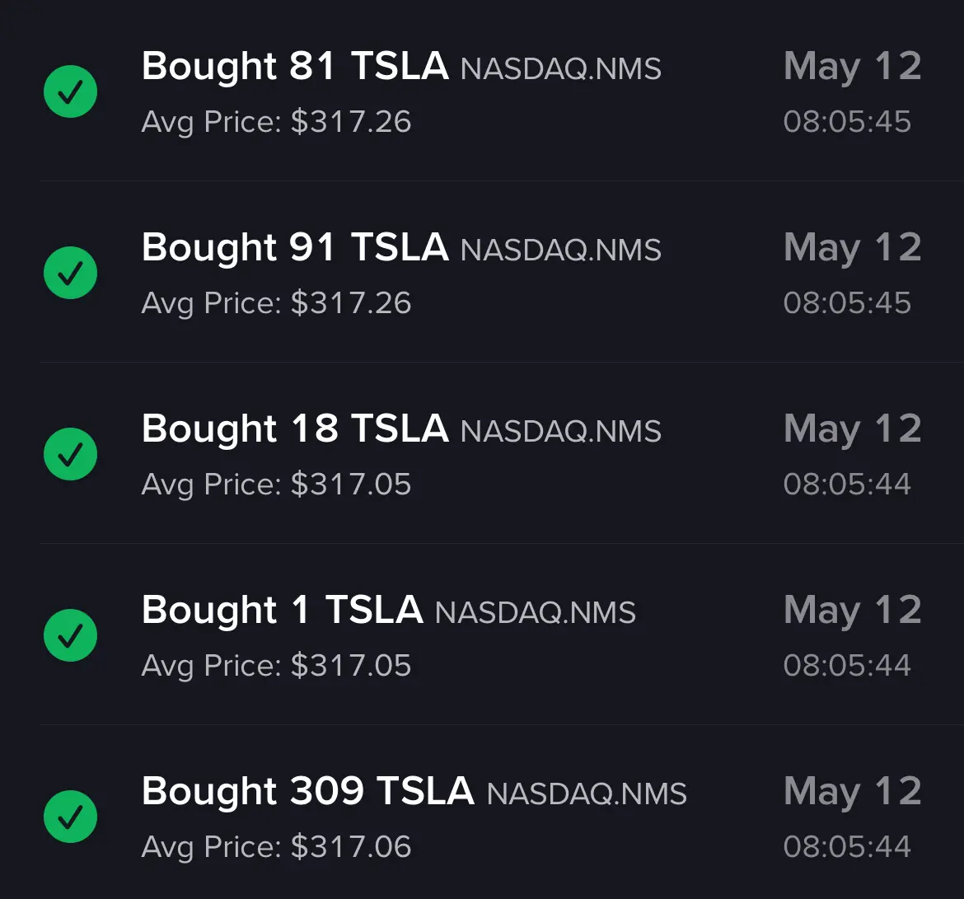
Task: Select the $317.06 average price text
Action: pyautogui.click(x=351, y=847)
